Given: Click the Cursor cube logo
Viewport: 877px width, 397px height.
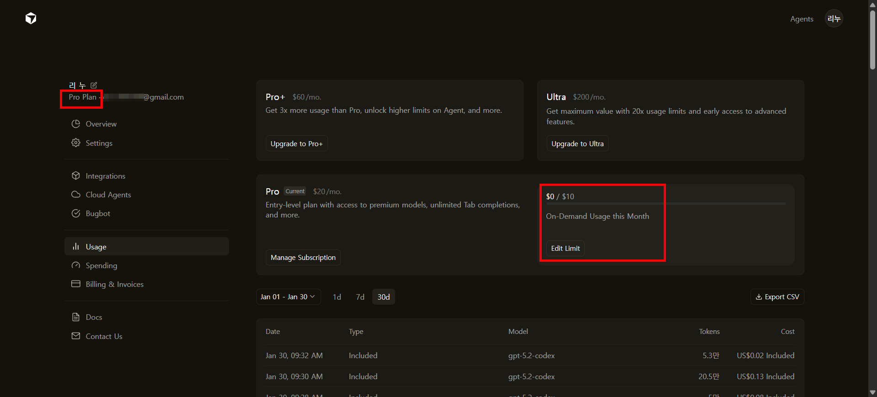Looking at the screenshot, I should [x=31, y=18].
